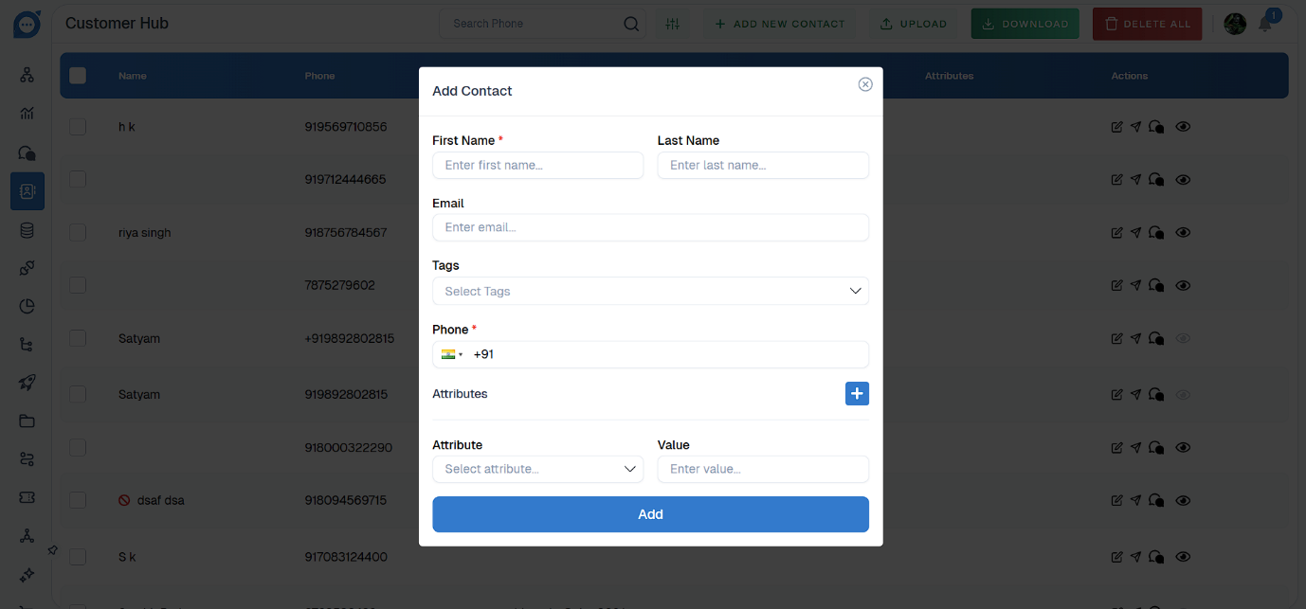1306x609 pixels.
Task: Click the blue Add button
Action: pyautogui.click(x=650, y=514)
